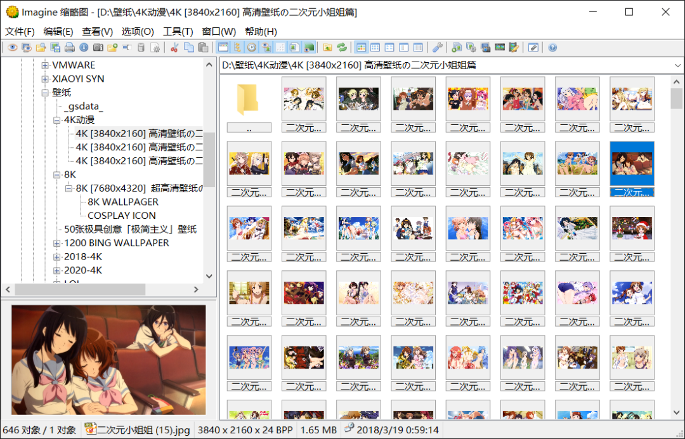Click the file association paperclip icon
This screenshot has height=439, width=685.
tap(533, 48)
